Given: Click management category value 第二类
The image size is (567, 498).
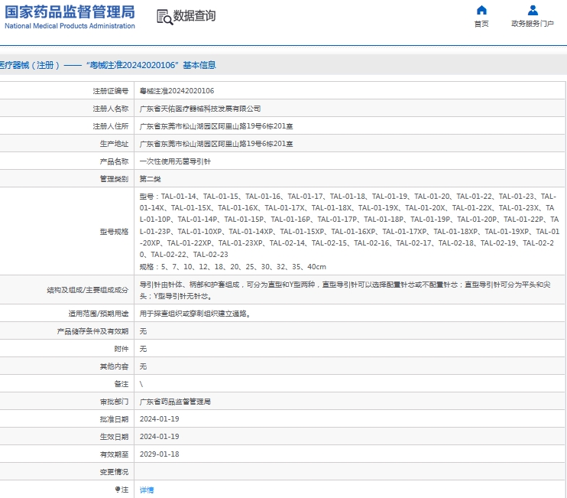Looking at the screenshot, I should tap(150, 179).
